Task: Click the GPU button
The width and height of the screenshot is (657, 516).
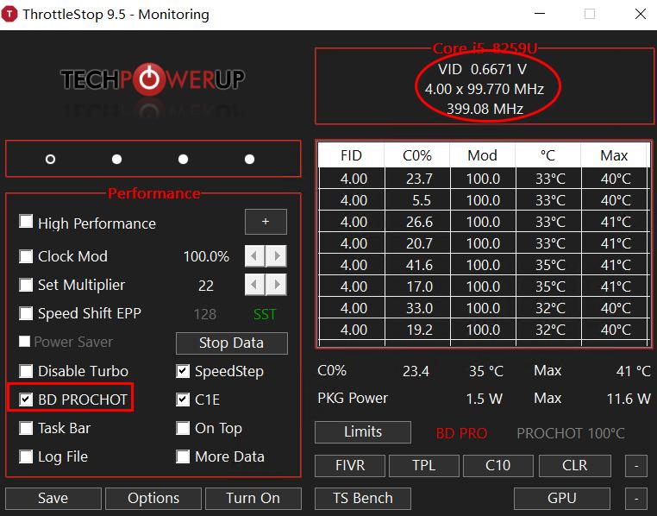Action: (x=562, y=498)
